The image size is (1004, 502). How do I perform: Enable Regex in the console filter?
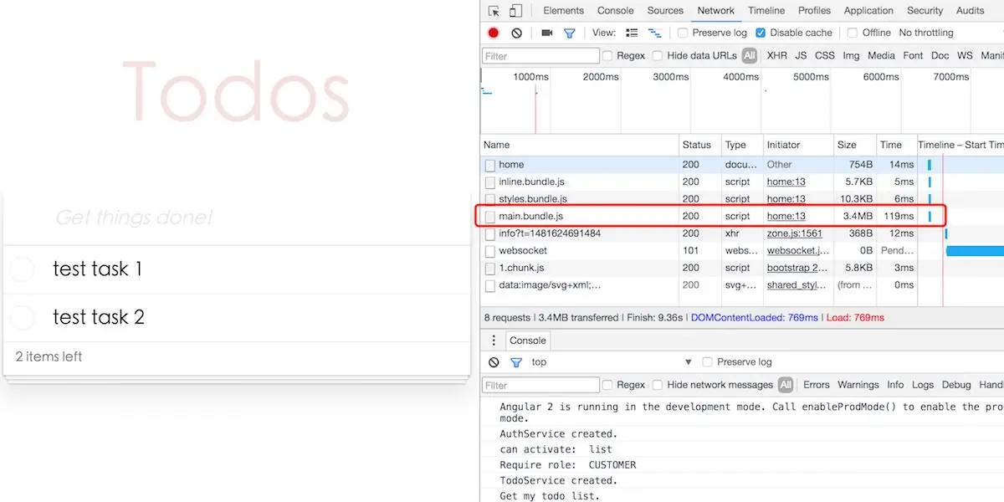608,385
